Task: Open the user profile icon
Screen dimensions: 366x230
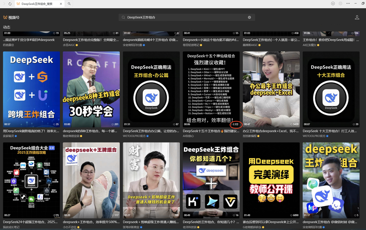Action: pyautogui.click(x=357, y=17)
